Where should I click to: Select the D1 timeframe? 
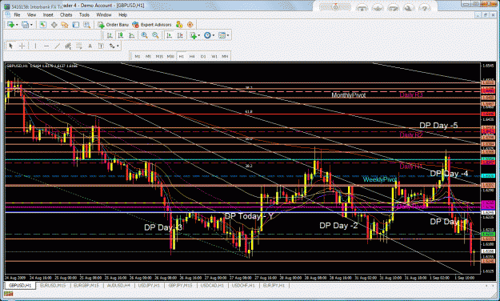pos(203,56)
